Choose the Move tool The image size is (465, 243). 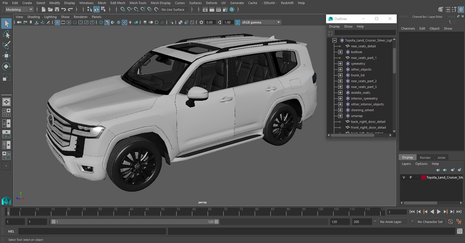pos(6,56)
